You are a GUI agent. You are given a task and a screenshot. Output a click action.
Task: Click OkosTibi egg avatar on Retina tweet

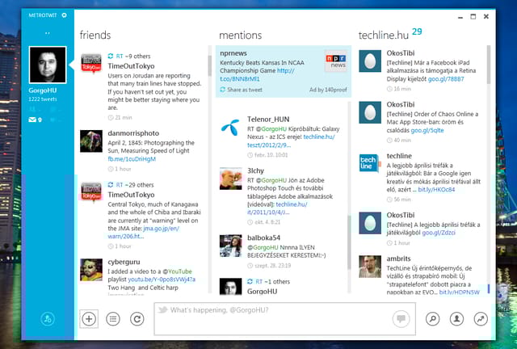370,61
